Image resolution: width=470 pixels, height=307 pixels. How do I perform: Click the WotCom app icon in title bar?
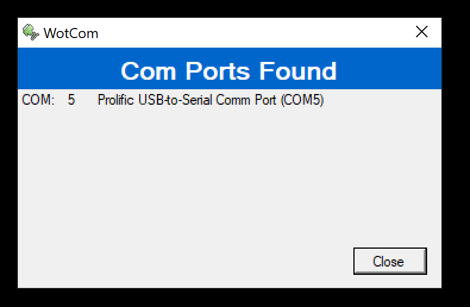click(x=30, y=32)
